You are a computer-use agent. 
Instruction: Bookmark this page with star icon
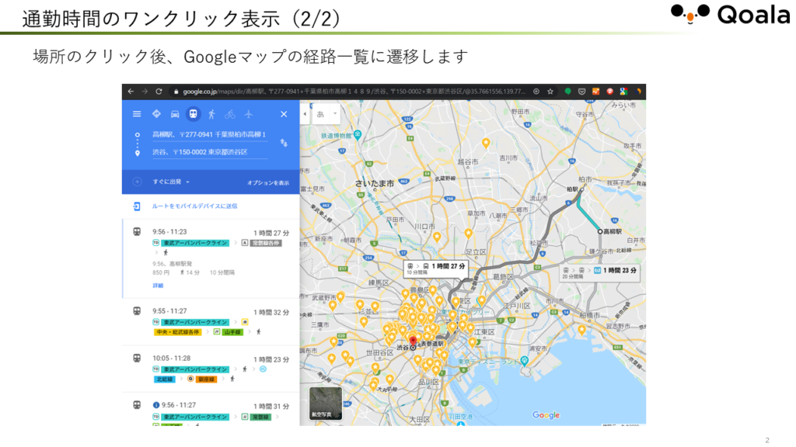click(550, 91)
